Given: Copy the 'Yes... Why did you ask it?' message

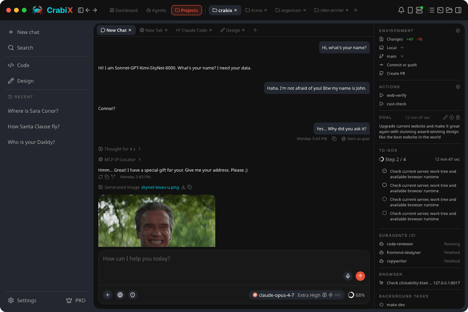Looking at the screenshot, I should click(334, 138).
